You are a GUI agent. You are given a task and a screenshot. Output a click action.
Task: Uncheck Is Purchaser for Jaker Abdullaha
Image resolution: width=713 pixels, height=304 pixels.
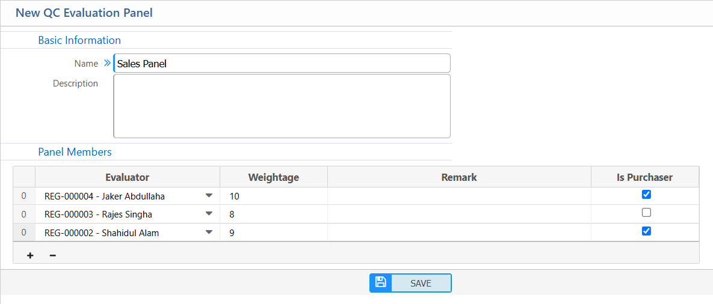[646, 195]
